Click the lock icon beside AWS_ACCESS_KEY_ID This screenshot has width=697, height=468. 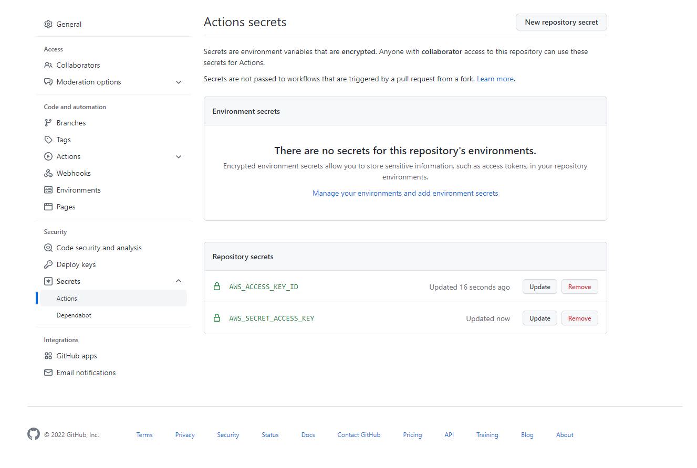(x=217, y=286)
